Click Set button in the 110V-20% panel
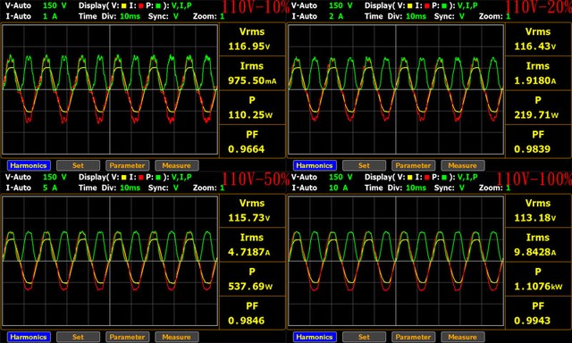The width and height of the screenshot is (572, 343). [364, 165]
